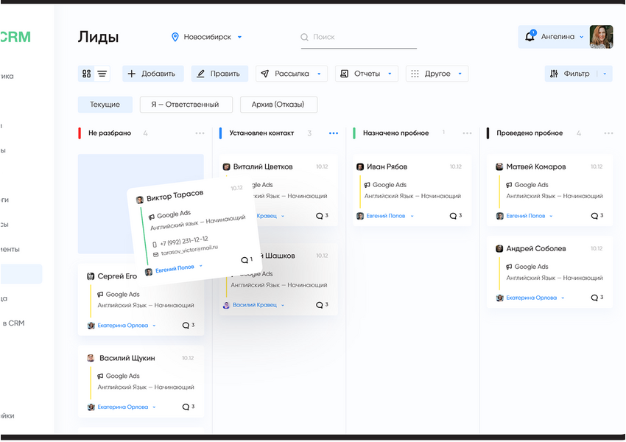Viewport: 626px width, 442px height.
Task: Click the location pin next to Новосибирск
Action: click(x=175, y=35)
